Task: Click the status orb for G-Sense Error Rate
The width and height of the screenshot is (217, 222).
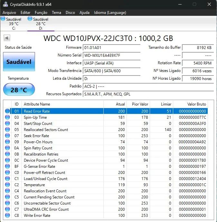Action: (7, 166)
